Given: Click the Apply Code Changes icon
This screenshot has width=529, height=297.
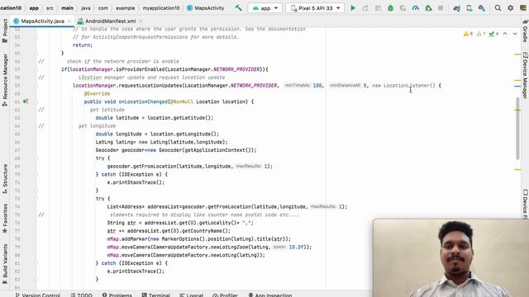Looking at the screenshot, I should click(x=378, y=7).
